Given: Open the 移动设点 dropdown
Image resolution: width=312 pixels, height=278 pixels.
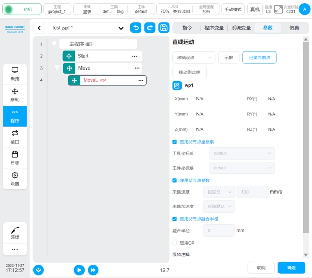Looking at the screenshot, I should (193, 58).
